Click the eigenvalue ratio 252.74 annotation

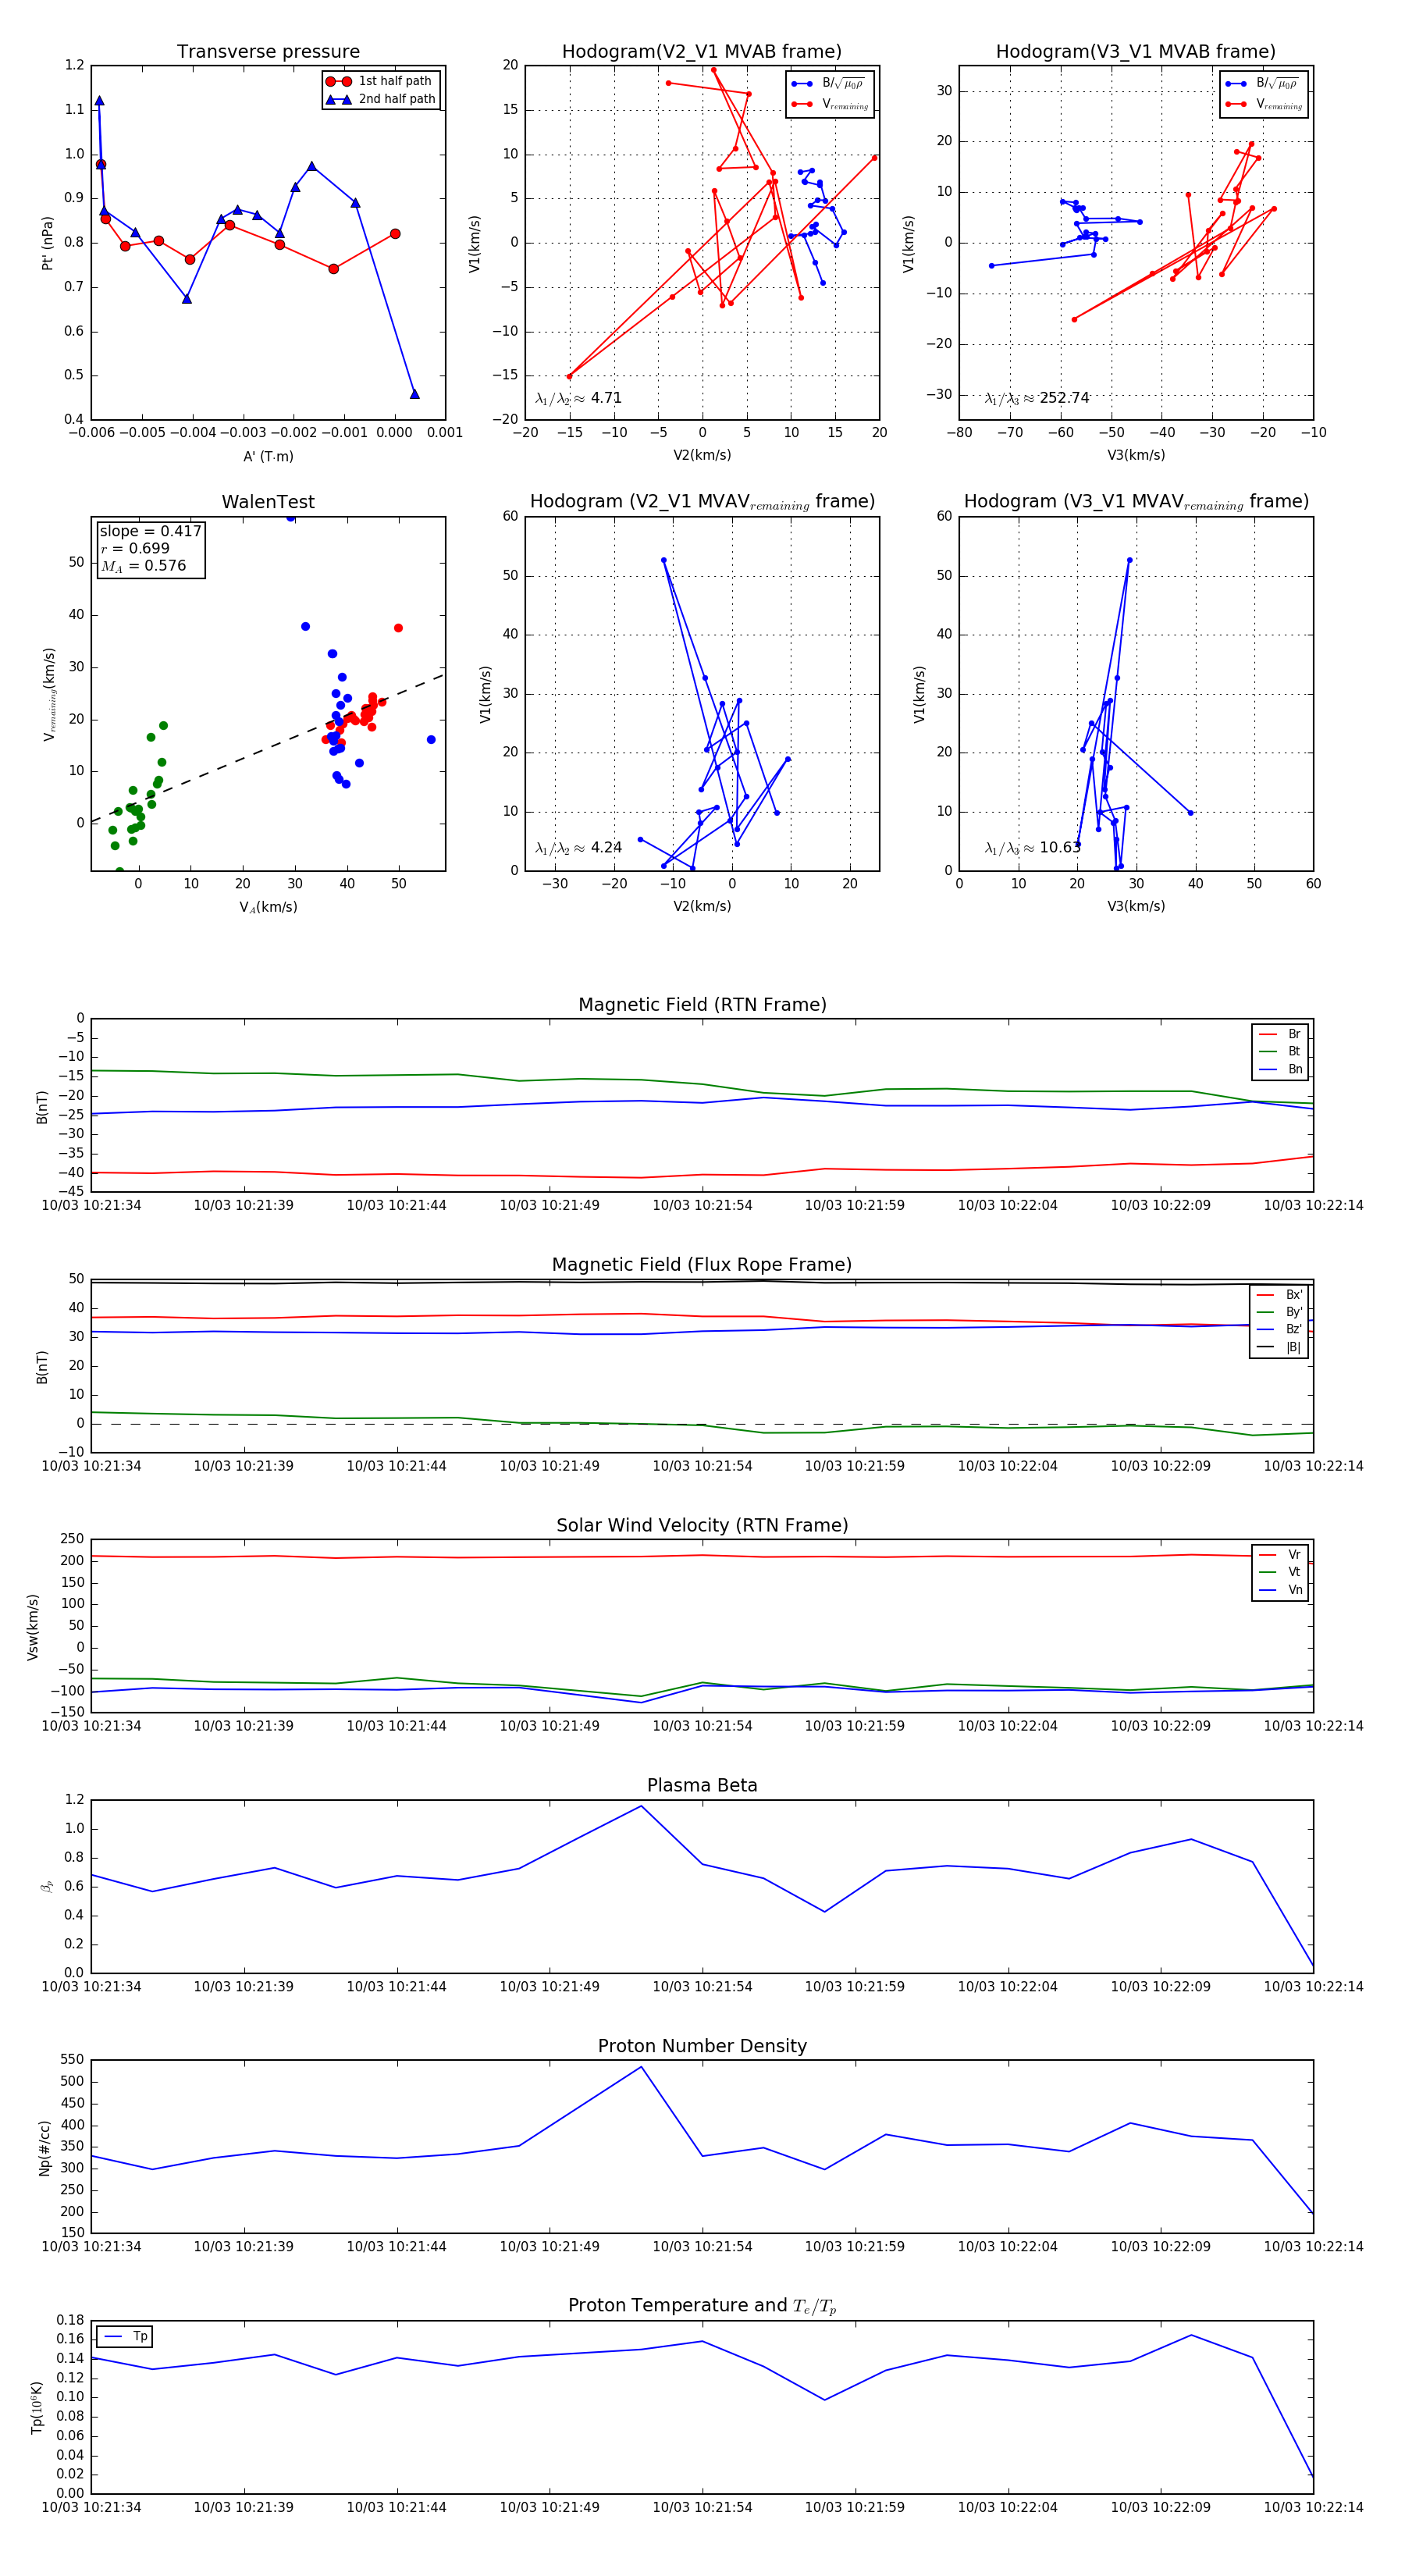click(1037, 398)
